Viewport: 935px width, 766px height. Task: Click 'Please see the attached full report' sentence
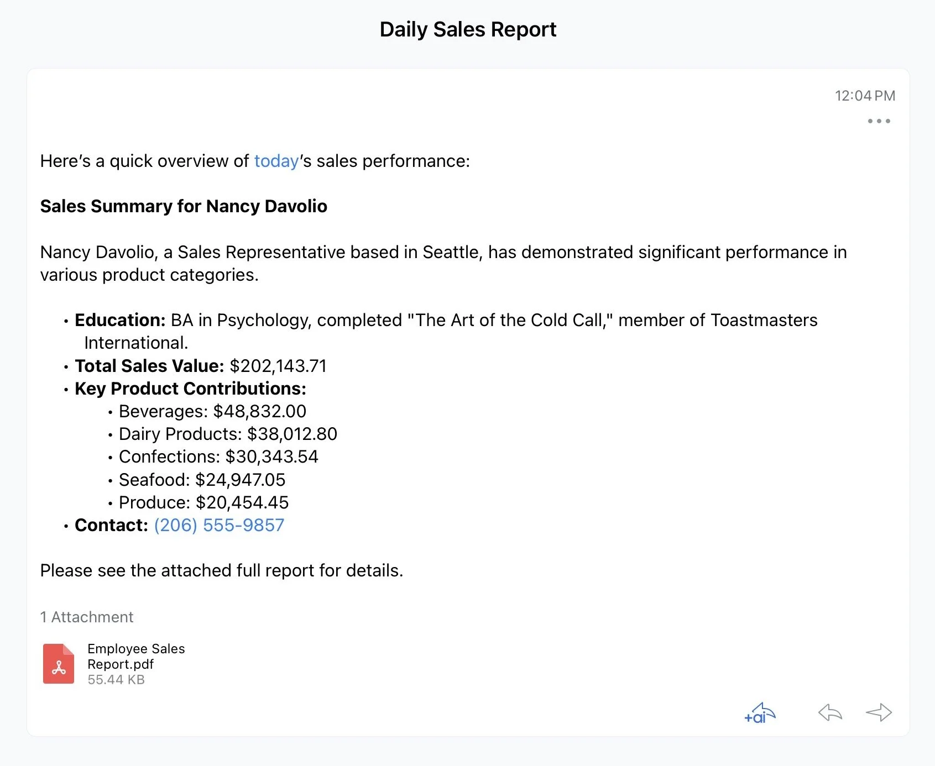coord(222,570)
